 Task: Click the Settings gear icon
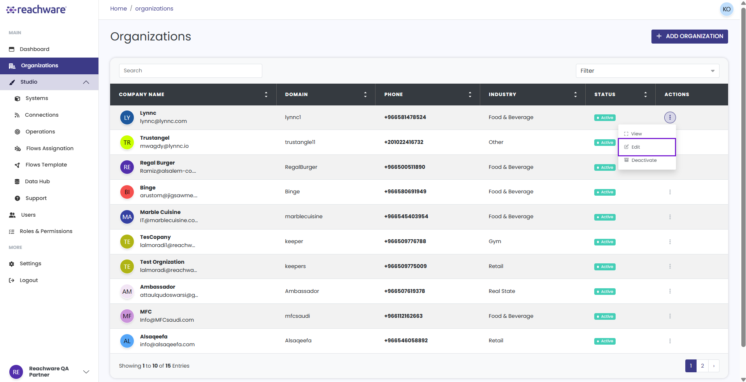point(12,264)
